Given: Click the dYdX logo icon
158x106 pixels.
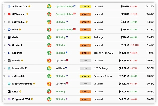Looking at the screenshot, I should [x=9, y=38].
